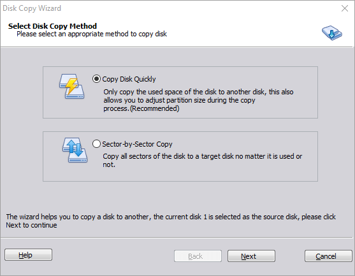Click the greyed-out Back button

[198, 256]
